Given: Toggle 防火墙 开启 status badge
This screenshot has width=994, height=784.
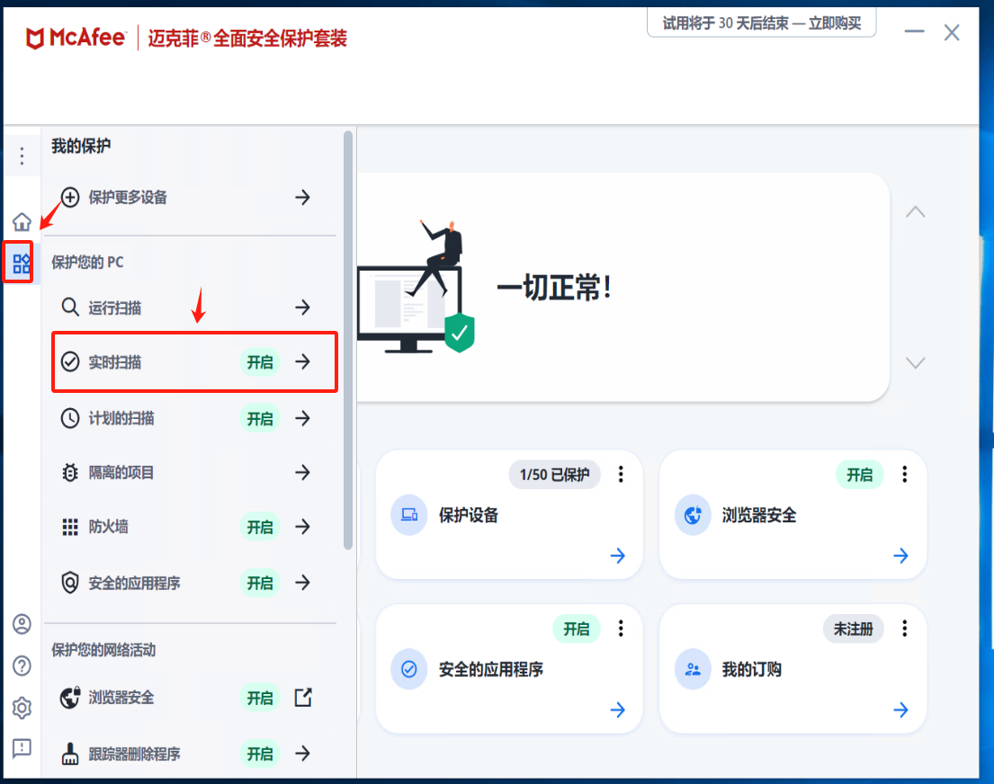Looking at the screenshot, I should point(260,527).
